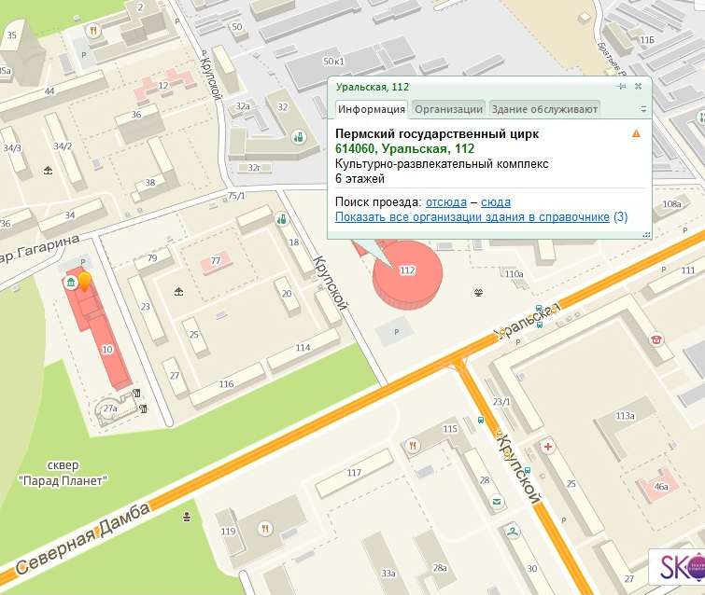Pin the Уральская, 112 info popup
Viewport: 705px width, 595px height.
[621, 86]
